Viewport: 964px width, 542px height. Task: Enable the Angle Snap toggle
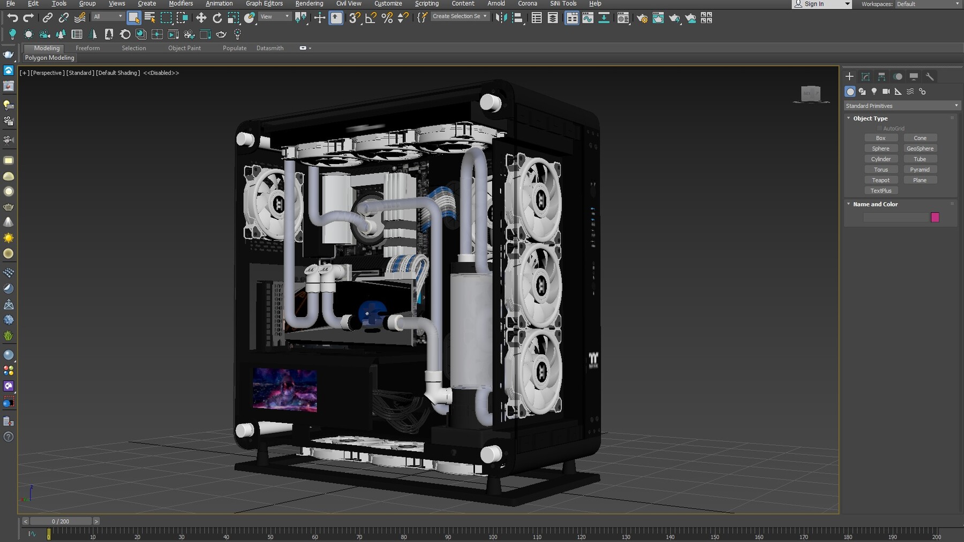coord(370,17)
